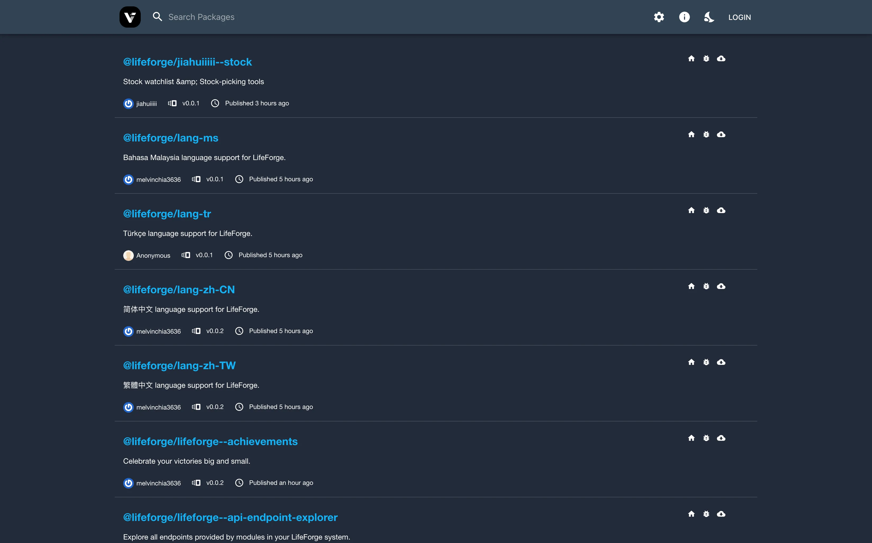Viewport: 872px width, 543px height.
Task: Click the Anonymous author avatar
Action: point(128,255)
